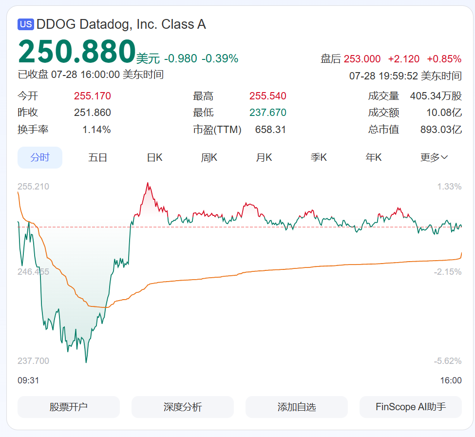Click the US market badge icon

point(26,24)
